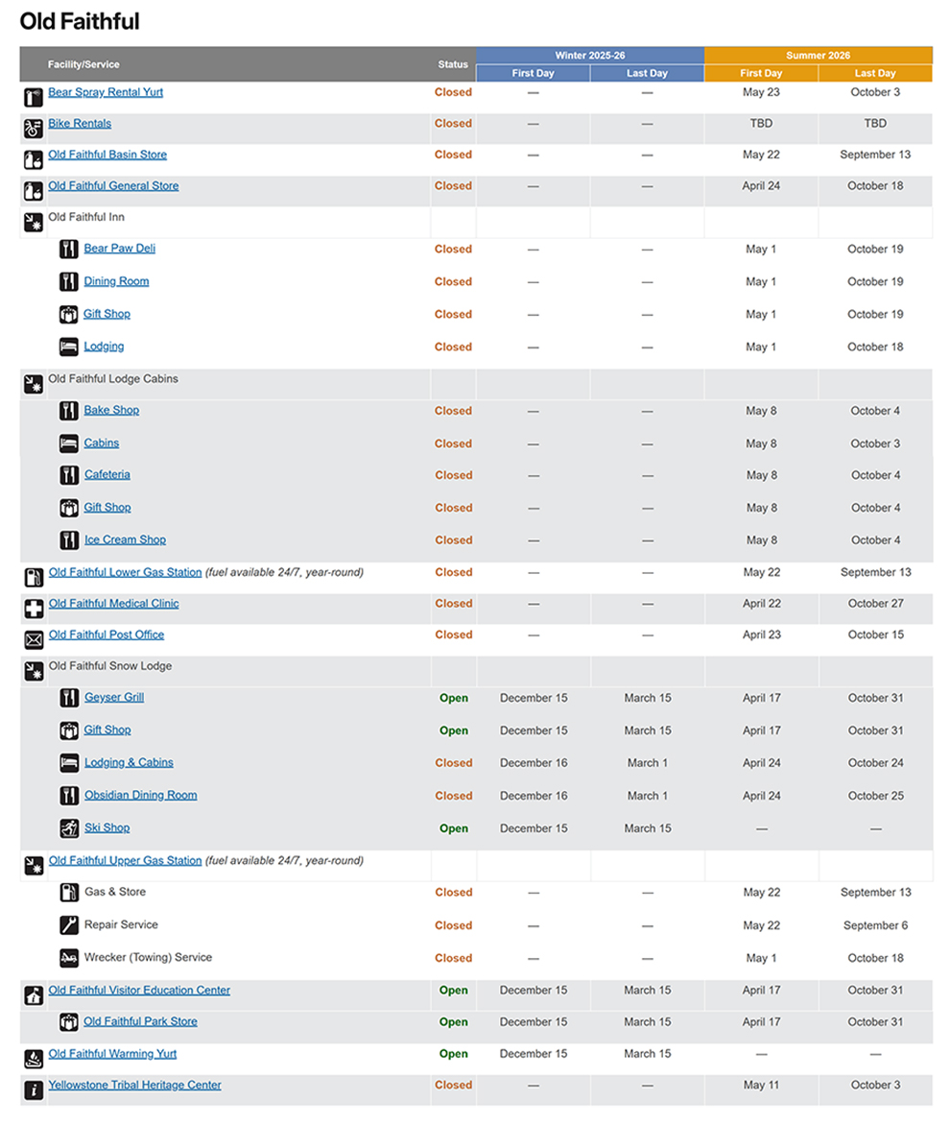950x1125 pixels.
Task: Click the Winter 2025-26 column header
Action: point(589,56)
